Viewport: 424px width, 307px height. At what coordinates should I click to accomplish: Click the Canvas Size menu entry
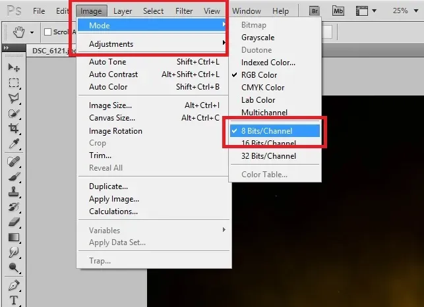[x=112, y=118]
